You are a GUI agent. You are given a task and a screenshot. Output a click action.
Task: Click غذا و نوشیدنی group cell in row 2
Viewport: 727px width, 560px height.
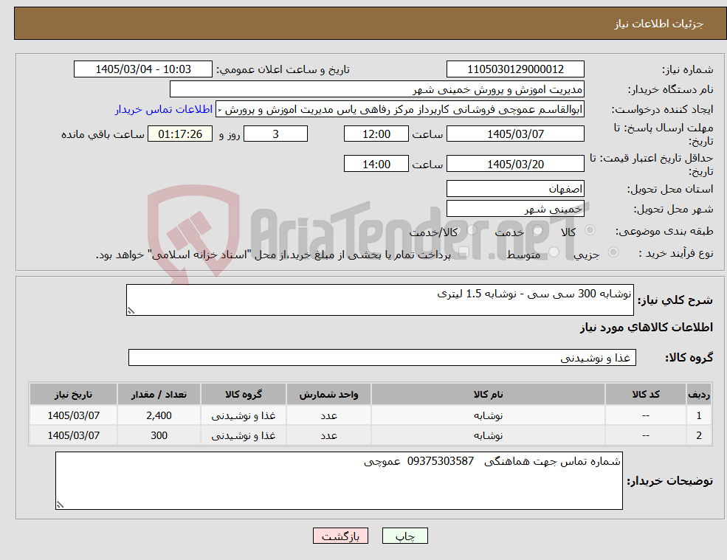pos(243,435)
